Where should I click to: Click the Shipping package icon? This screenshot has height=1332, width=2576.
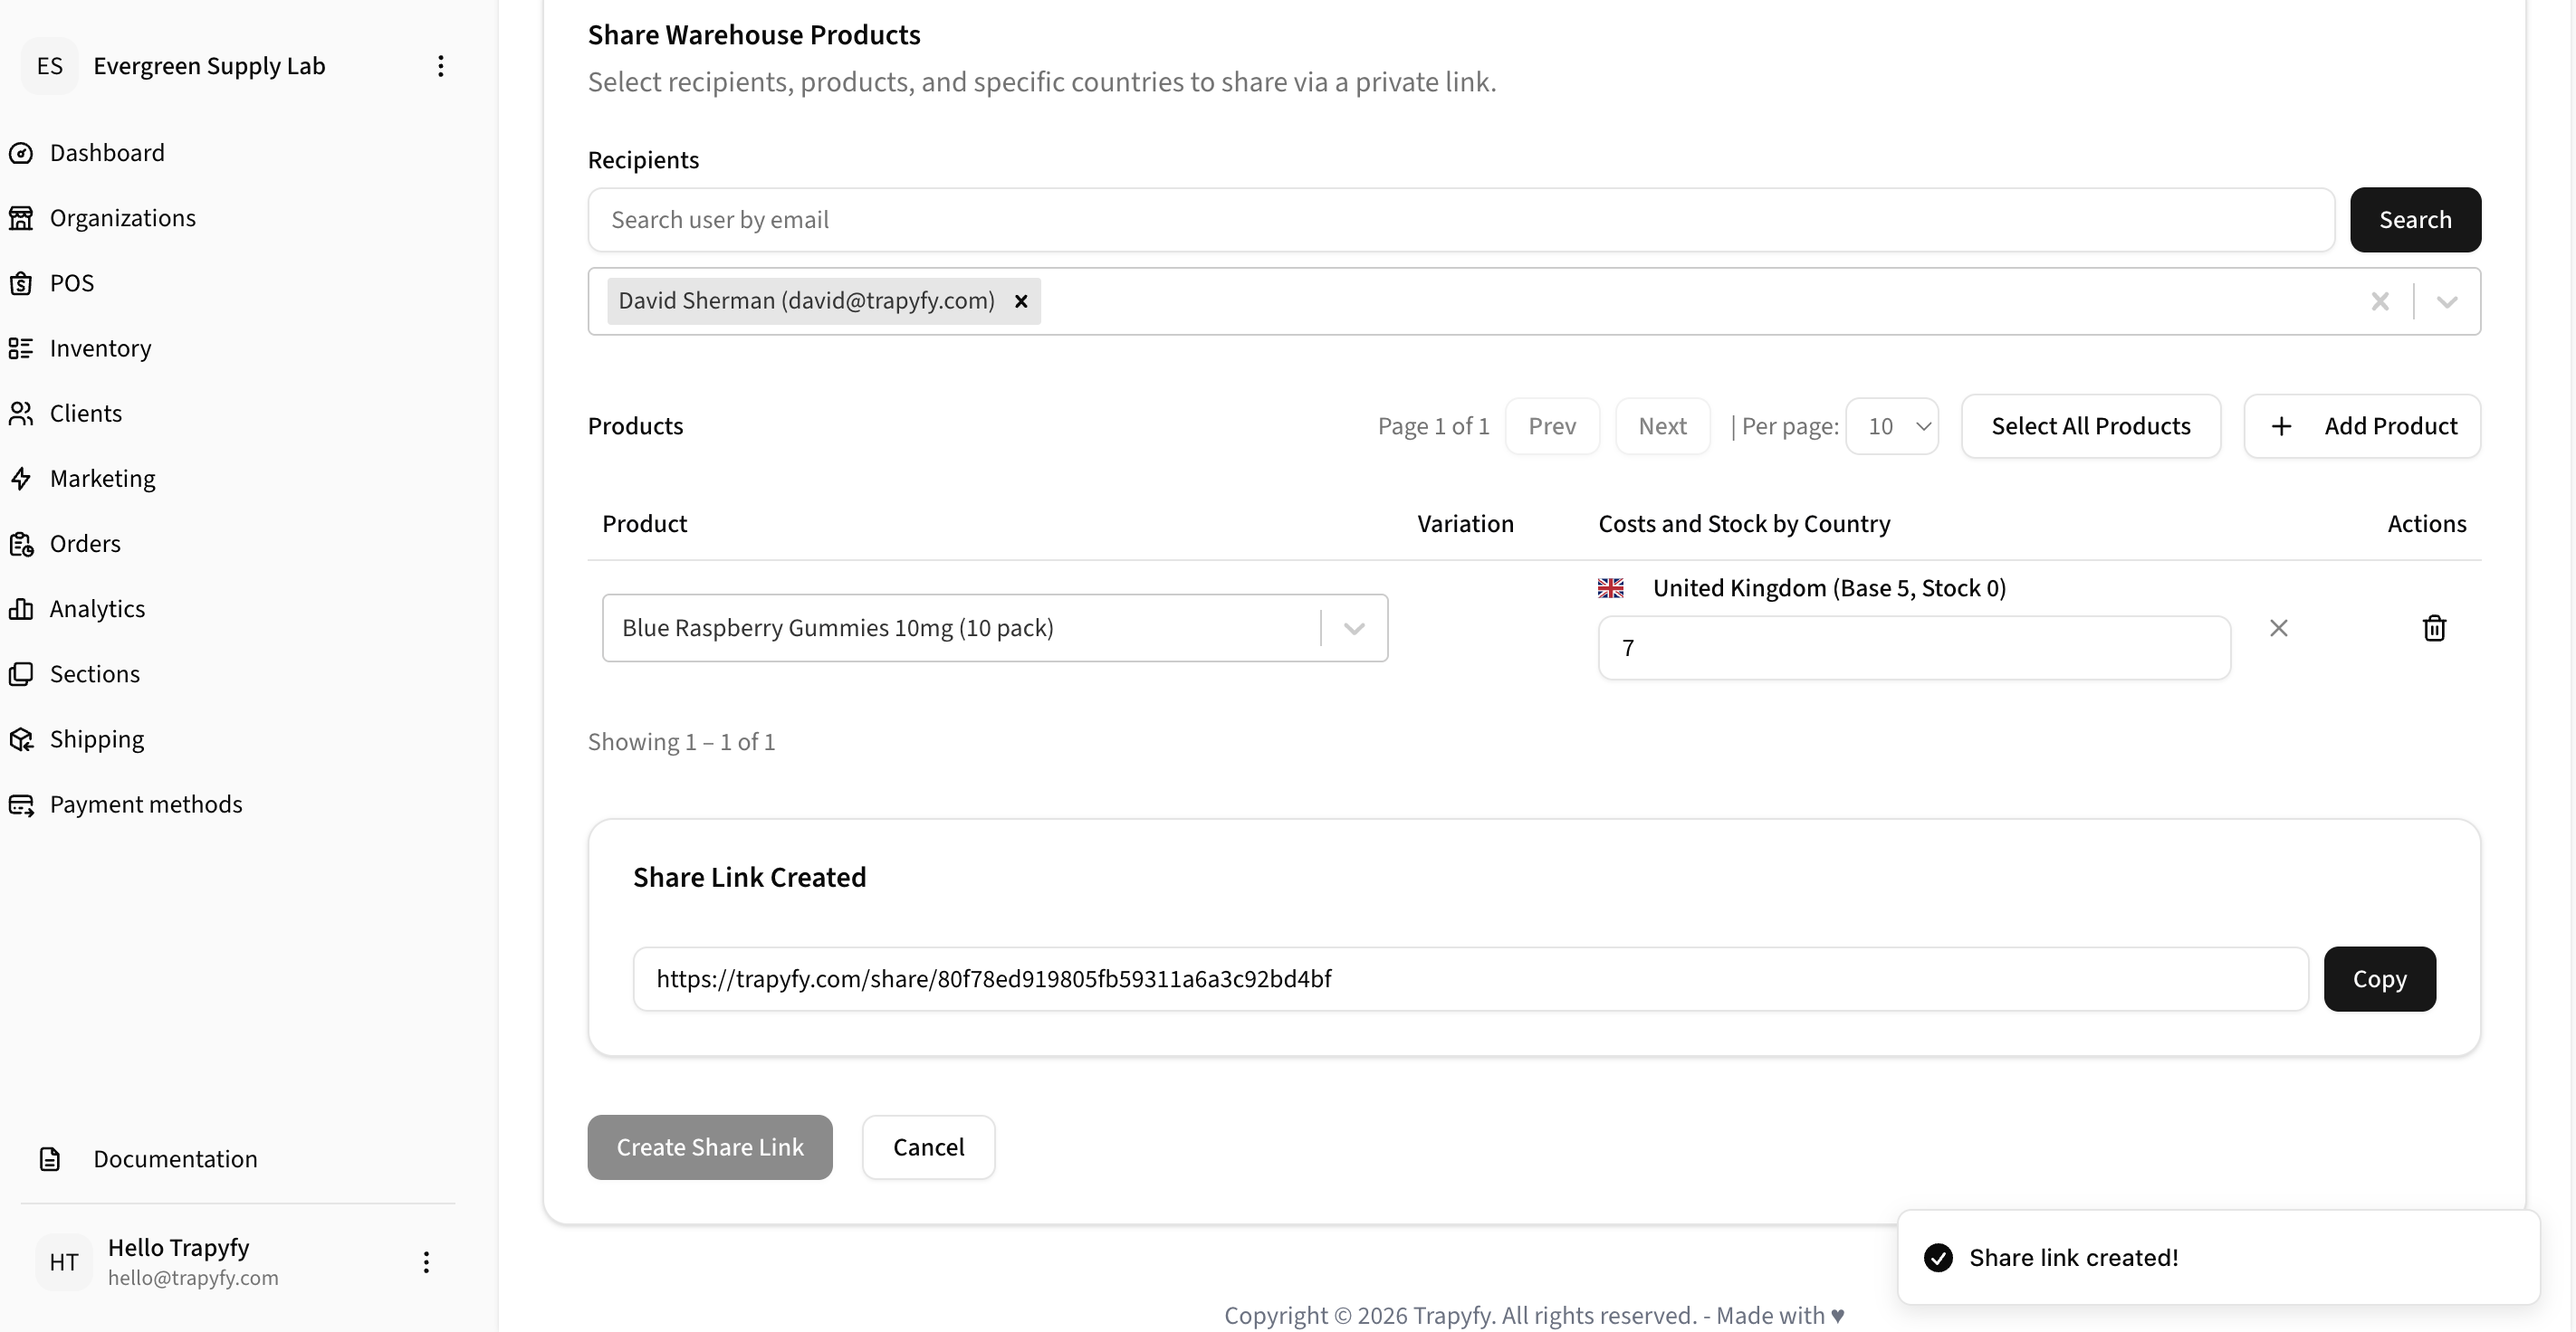(x=21, y=739)
